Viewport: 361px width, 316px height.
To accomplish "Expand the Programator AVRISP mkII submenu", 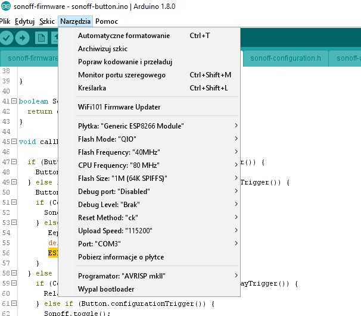I will 149,276.
